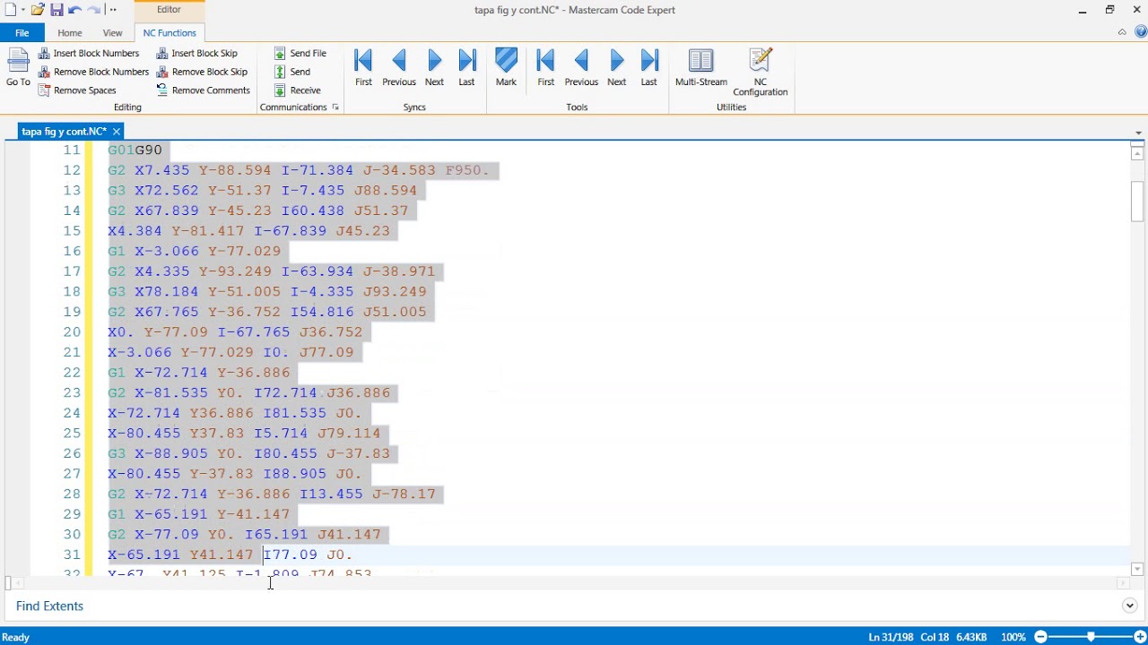This screenshot has height=645, width=1148.
Task: Click the Receive button
Action: click(297, 90)
